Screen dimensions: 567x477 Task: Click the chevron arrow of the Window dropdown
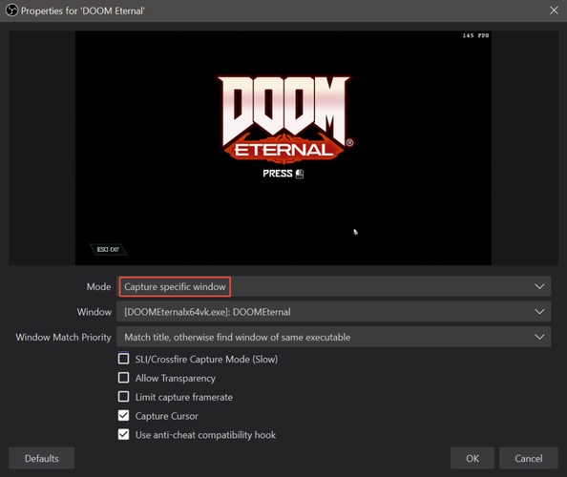[539, 312]
